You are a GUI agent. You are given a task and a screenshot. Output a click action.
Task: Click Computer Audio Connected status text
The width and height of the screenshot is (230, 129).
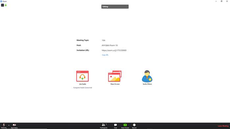pyautogui.click(x=82, y=88)
